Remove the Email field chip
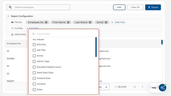Viewport: 171px width, 96px height. (x=106, y=22)
